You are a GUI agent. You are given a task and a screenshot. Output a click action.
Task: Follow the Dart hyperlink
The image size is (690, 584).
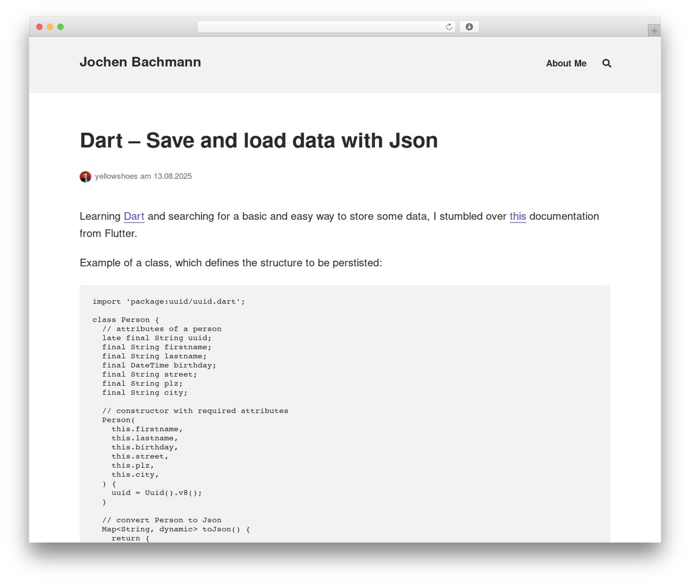(134, 217)
